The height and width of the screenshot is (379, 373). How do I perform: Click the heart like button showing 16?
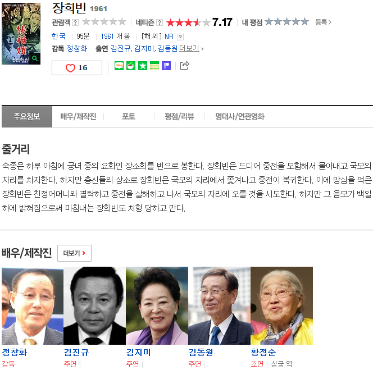pyautogui.click(x=77, y=68)
